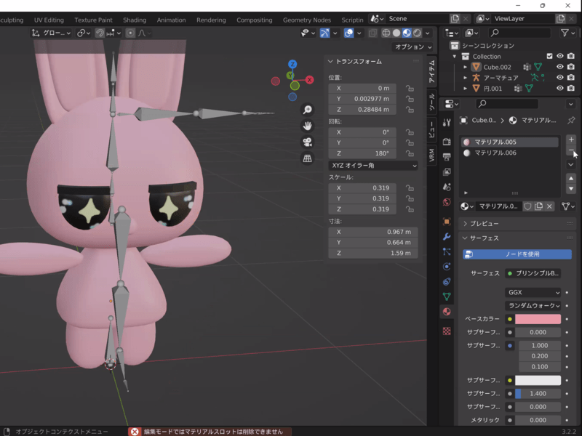Click the zoom magnifier icon in viewport
582x436 pixels.
(x=308, y=110)
